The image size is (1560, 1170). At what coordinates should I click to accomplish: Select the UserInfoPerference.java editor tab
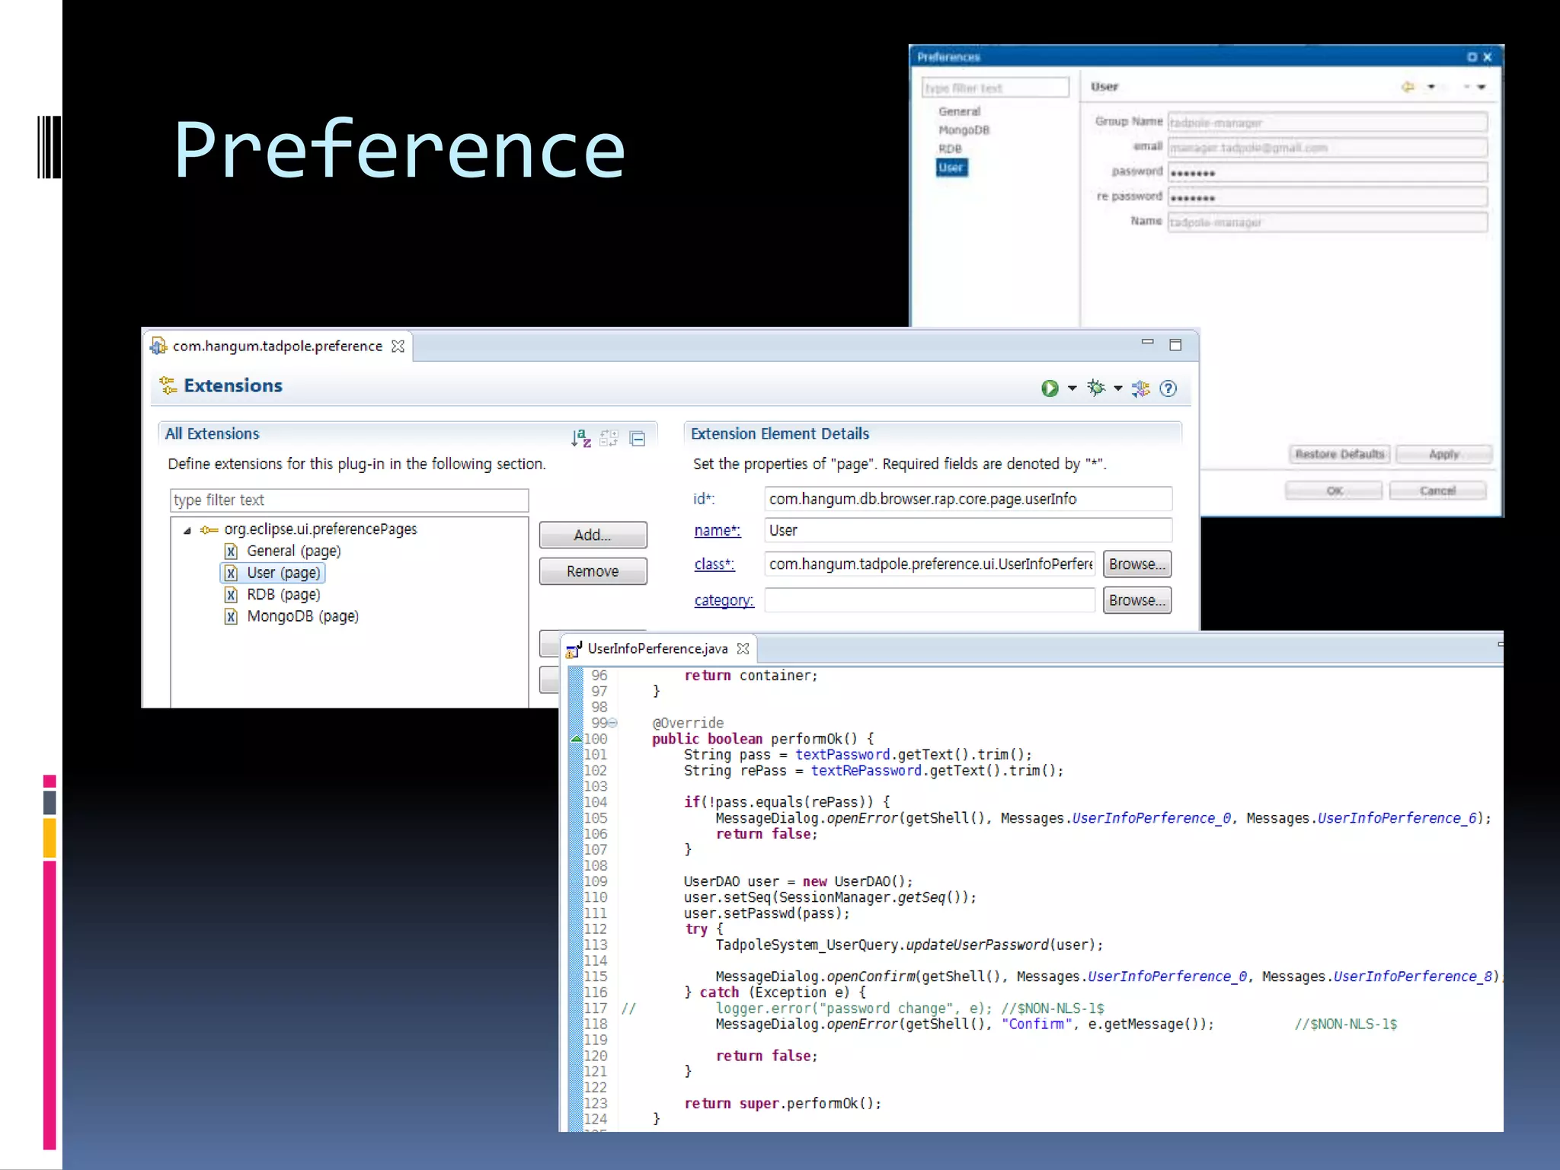point(657,649)
